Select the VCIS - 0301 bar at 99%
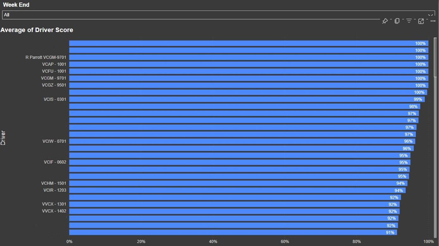 click(247, 99)
